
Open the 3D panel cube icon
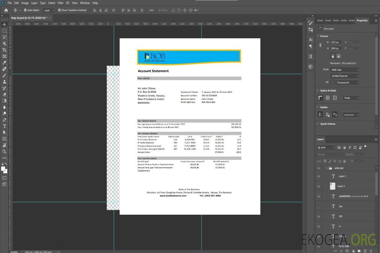[311, 66]
